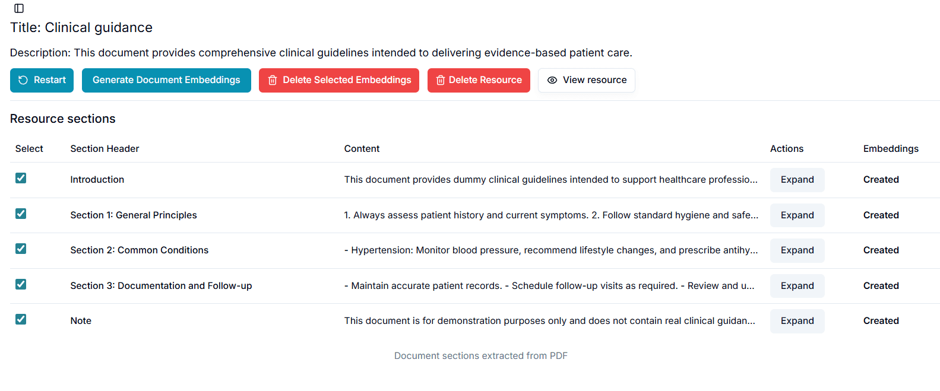Expand the Introduction section content
940x391 pixels.
797,179
